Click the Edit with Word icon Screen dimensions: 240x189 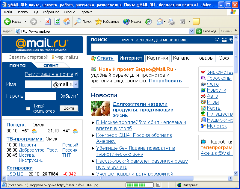click(182, 22)
